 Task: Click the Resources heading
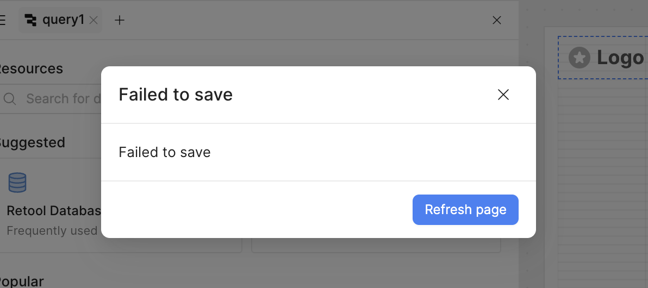[30, 69]
